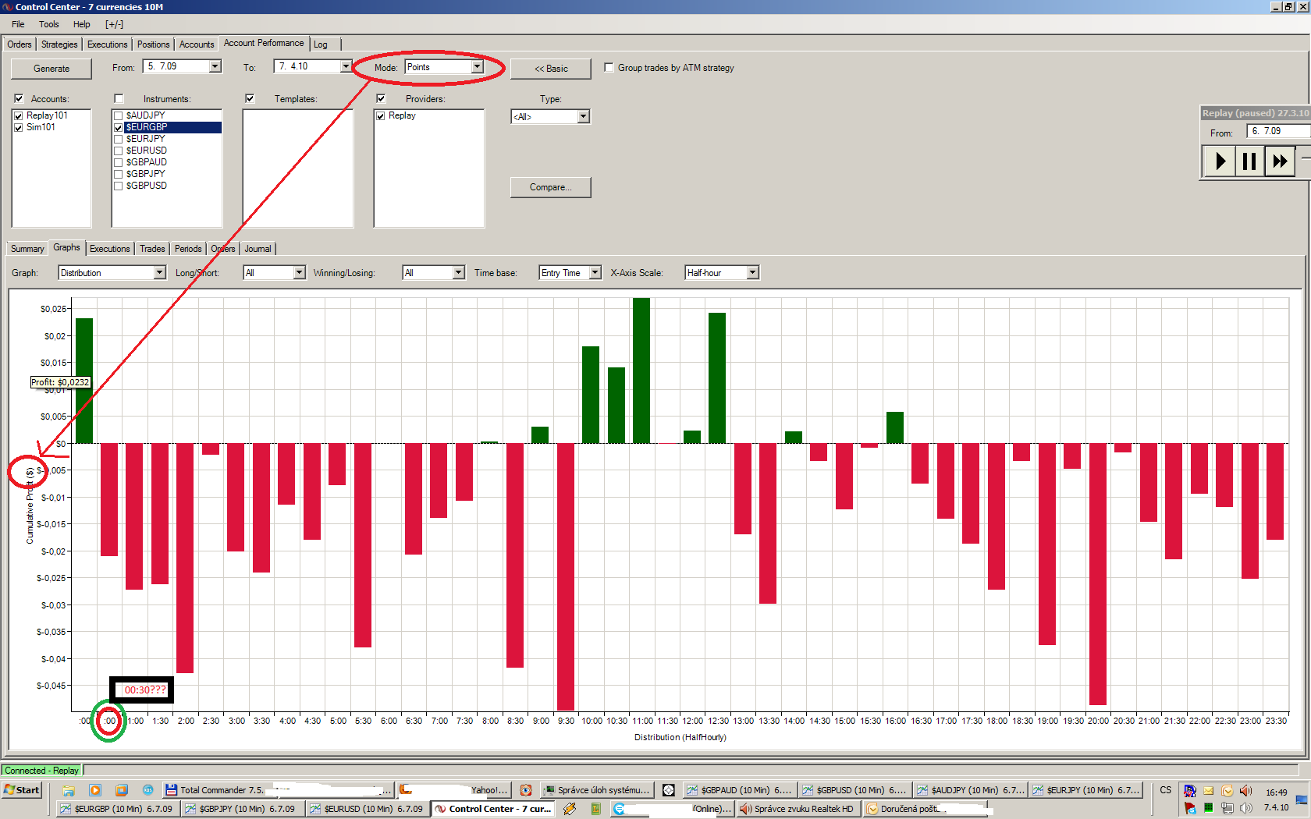Click the Generate button
The height and width of the screenshot is (819, 1311).
point(52,69)
